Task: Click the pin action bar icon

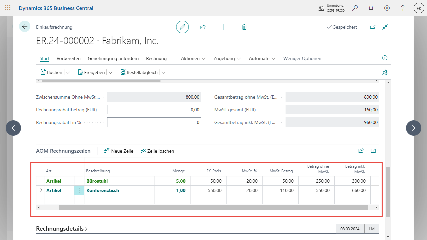Action: [x=385, y=72]
